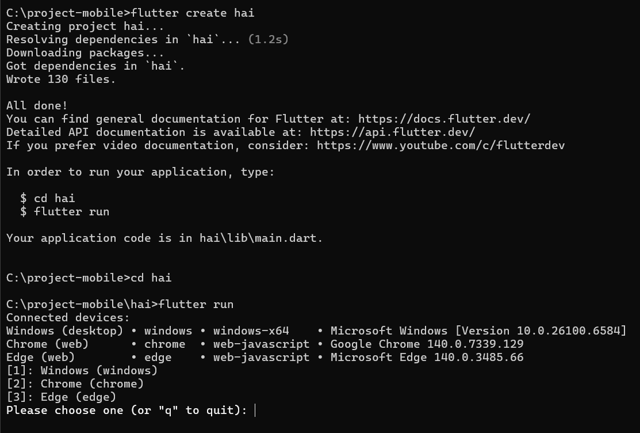Open the api.flutter.dev API documentation URL
The width and height of the screenshot is (640, 433).
click(x=392, y=132)
